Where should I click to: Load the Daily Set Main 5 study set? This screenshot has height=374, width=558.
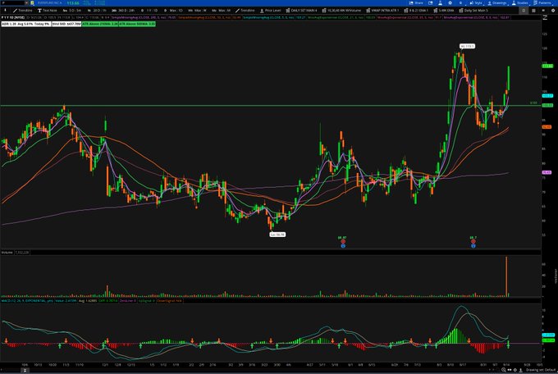pyautogui.click(x=473, y=11)
